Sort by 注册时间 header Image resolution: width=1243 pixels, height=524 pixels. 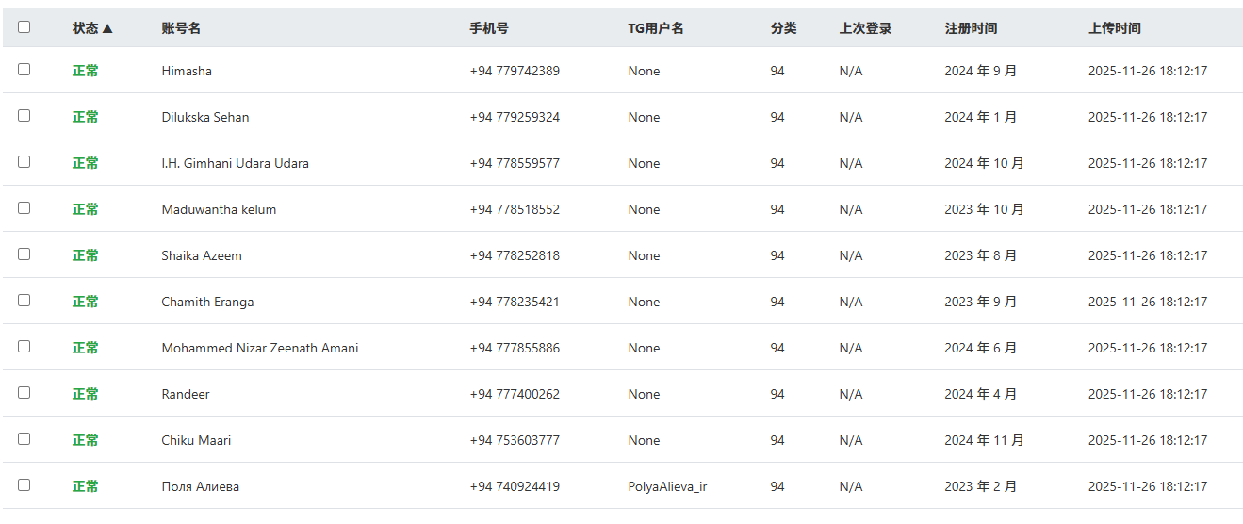[x=971, y=28]
